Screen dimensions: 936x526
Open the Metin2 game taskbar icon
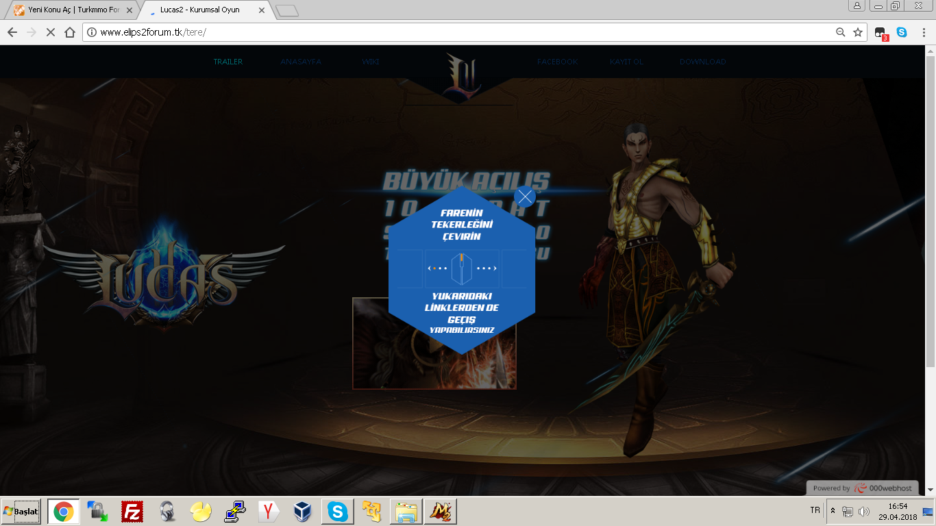pyautogui.click(x=441, y=512)
